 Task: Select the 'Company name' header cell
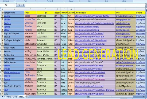coord(14,13)
